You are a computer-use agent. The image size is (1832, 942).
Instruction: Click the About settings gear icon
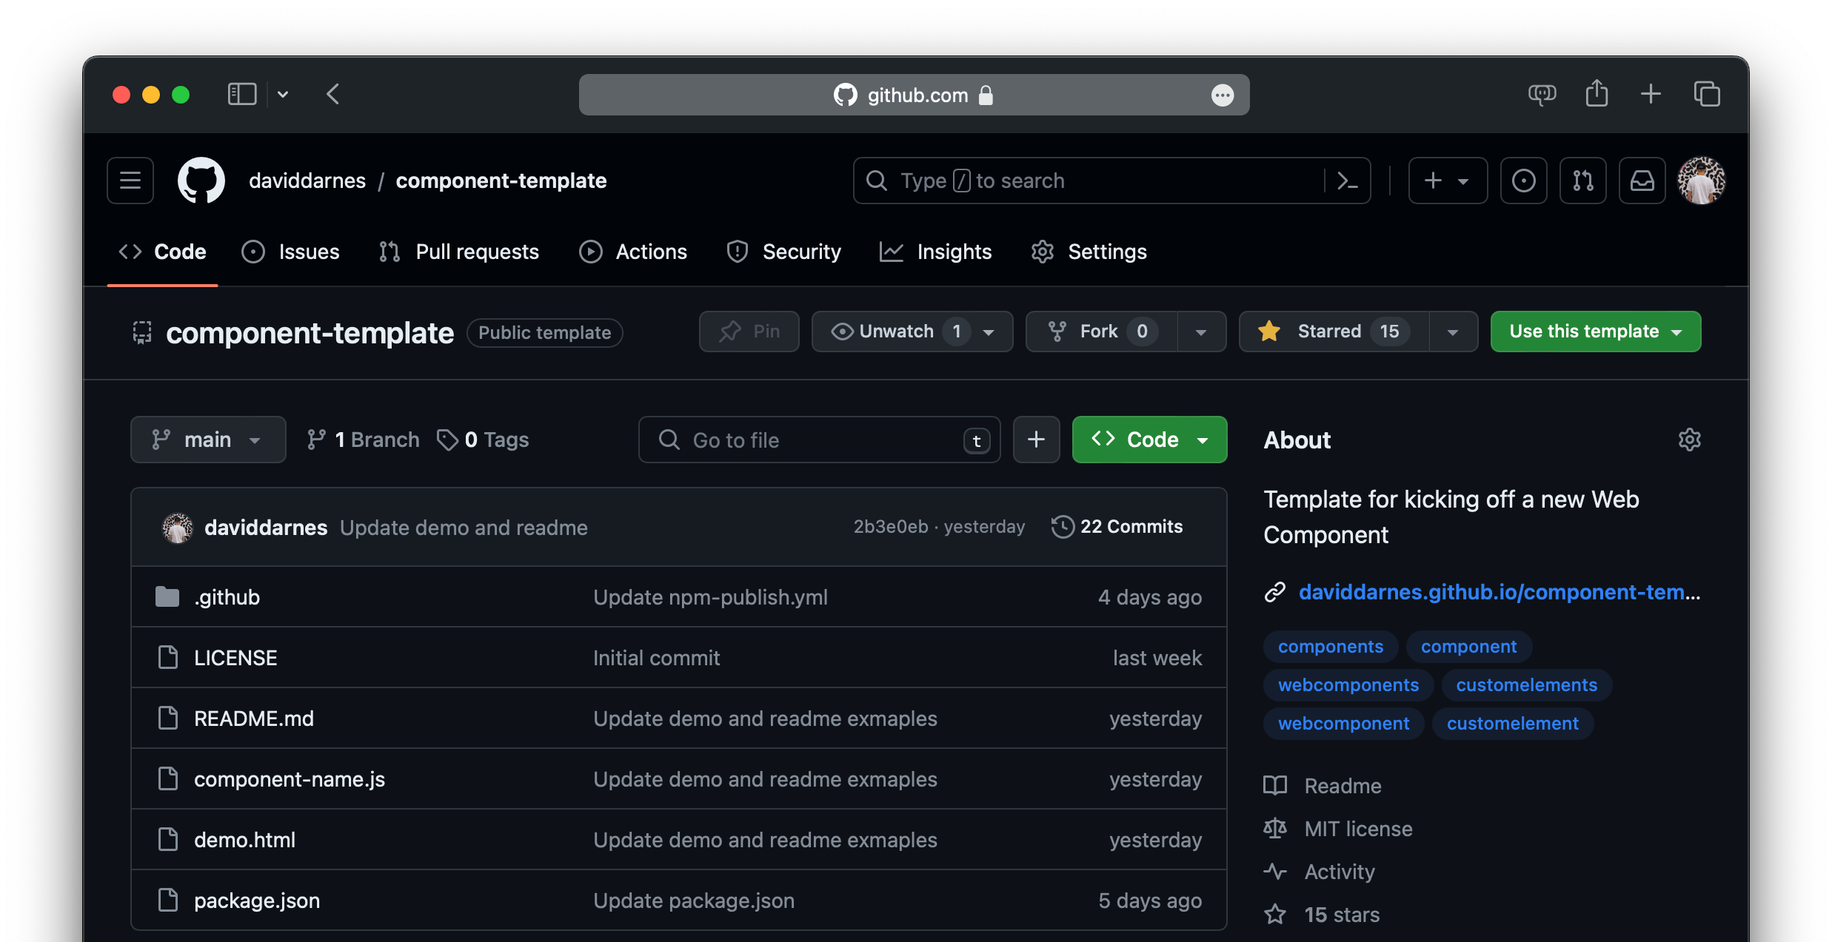point(1689,440)
